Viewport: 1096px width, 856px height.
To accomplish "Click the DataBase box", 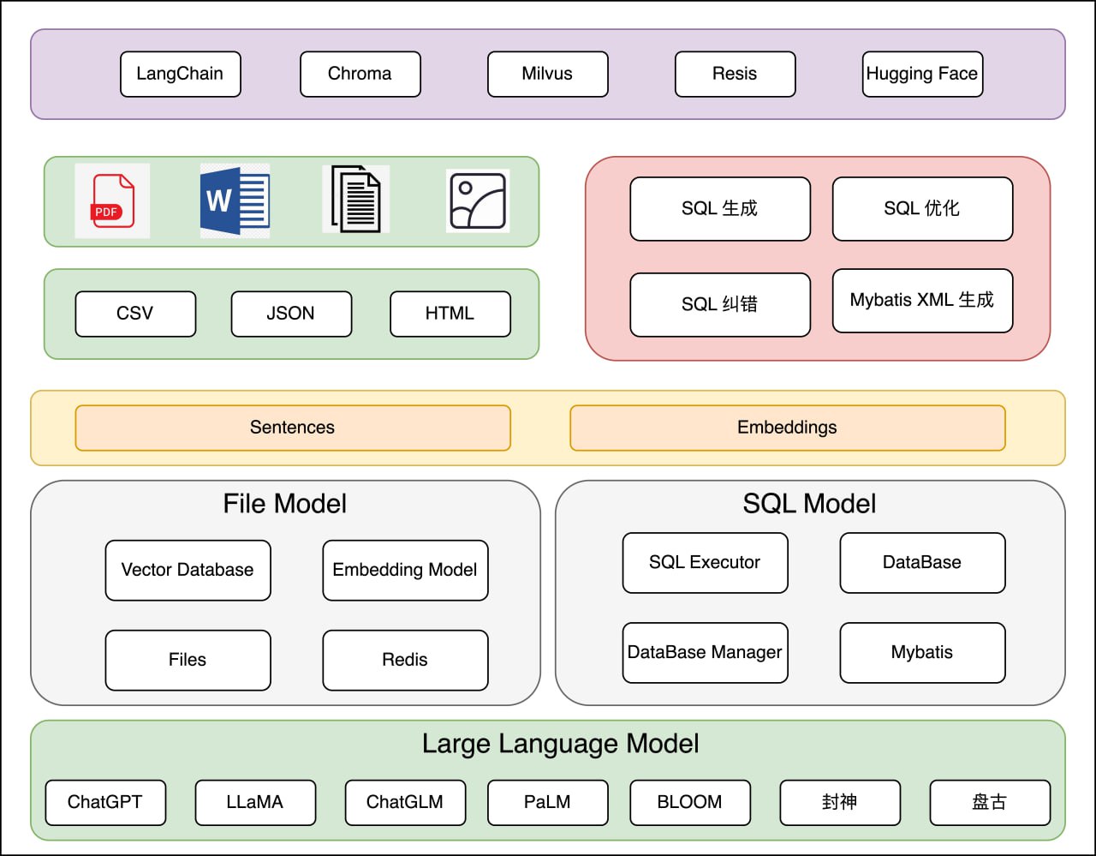I will click(922, 563).
